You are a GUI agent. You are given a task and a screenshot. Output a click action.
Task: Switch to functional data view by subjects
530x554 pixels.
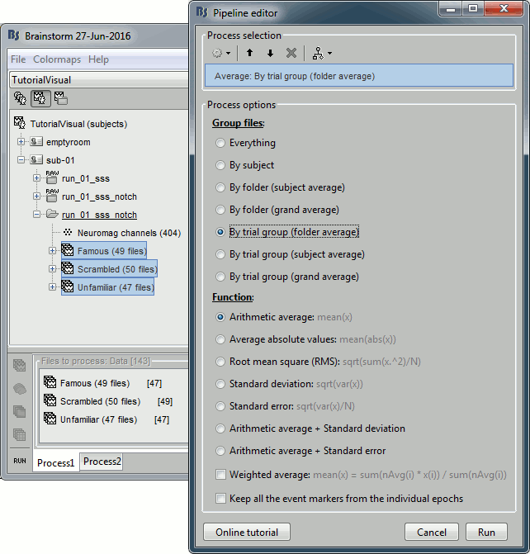(40, 99)
